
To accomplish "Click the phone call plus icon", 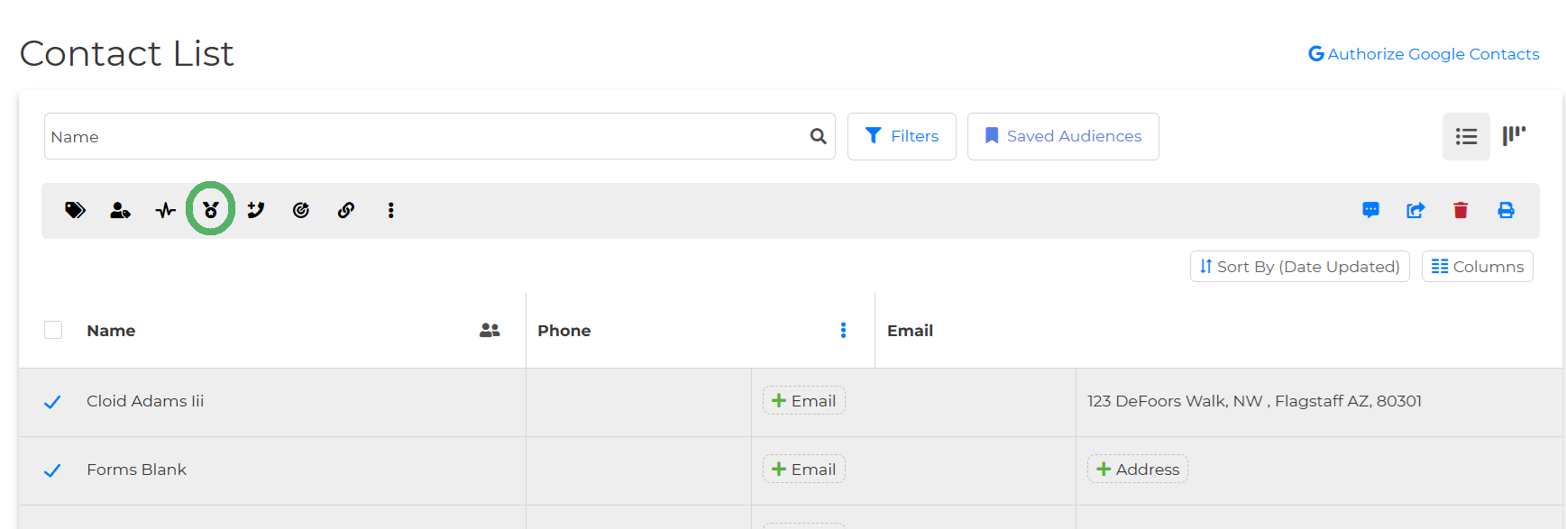I will [256, 210].
